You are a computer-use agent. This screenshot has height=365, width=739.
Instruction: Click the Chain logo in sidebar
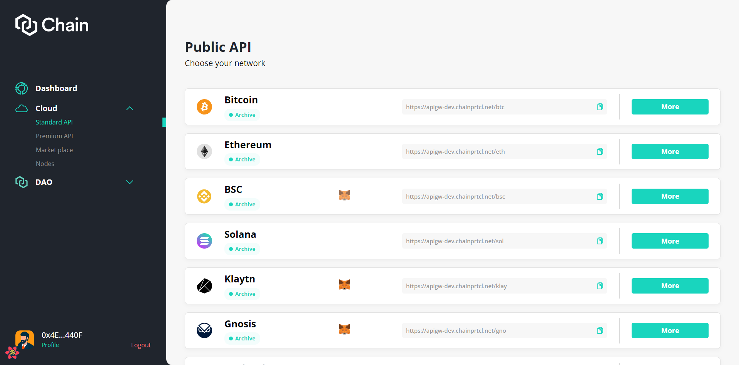[x=52, y=25]
